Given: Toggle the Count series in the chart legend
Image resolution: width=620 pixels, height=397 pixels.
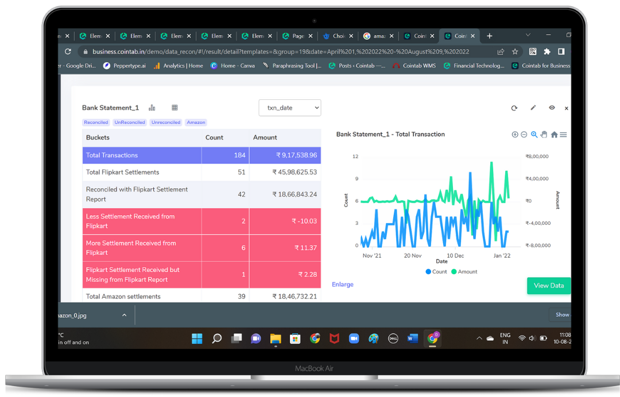Looking at the screenshot, I should click(x=436, y=271).
